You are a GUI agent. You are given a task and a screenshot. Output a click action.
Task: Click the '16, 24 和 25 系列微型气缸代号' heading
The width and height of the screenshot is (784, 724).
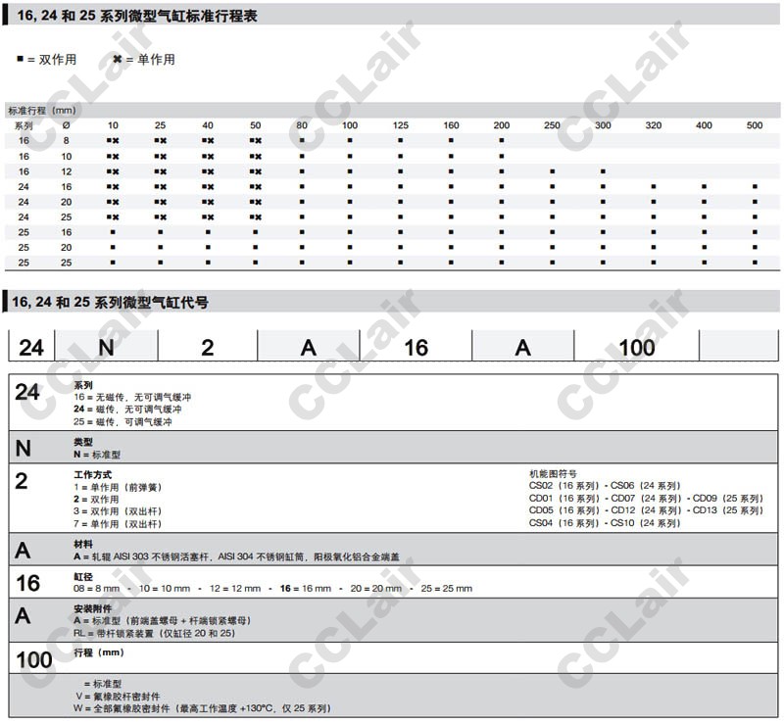(109, 303)
